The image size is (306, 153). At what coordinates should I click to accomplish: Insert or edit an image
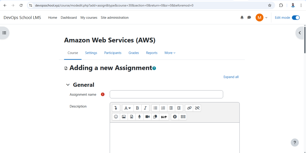pos(124,117)
